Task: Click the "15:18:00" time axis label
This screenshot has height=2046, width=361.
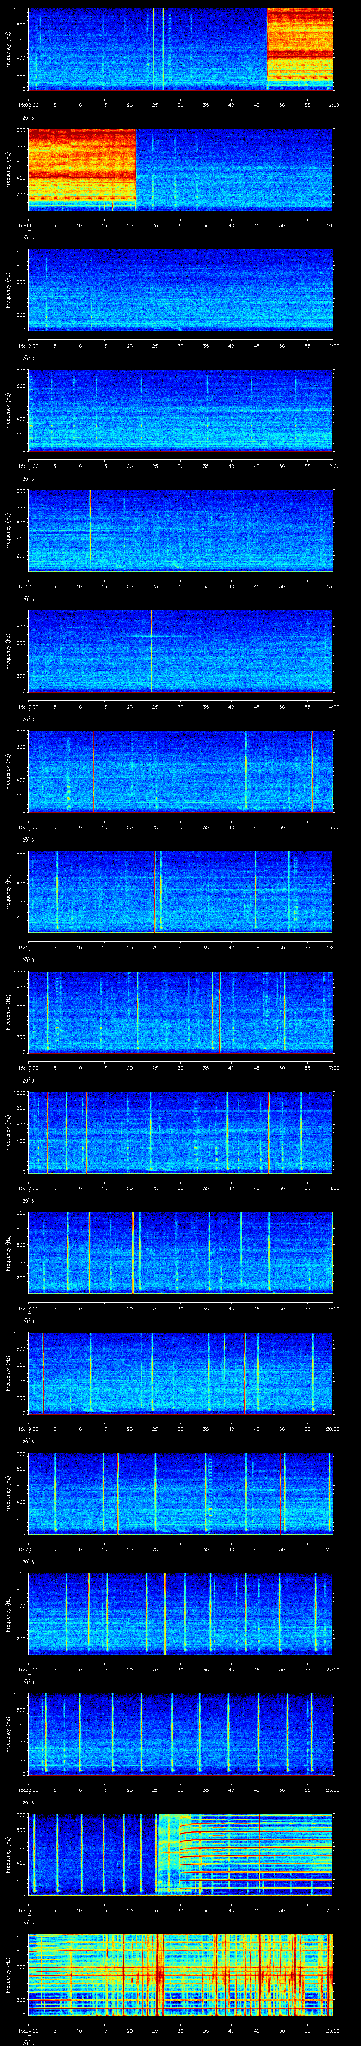Action: pos(28,1308)
